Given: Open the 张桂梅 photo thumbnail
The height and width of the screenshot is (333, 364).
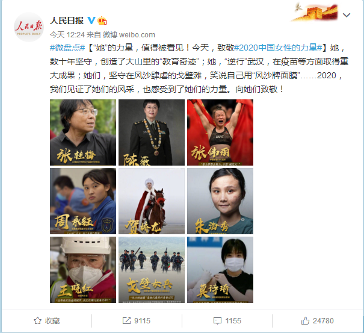Looking at the screenshot, I should 83,132.
